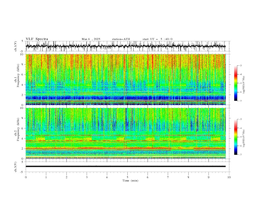Click time axis tick label "9"
The height and width of the screenshot is (199, 258).
pyautogui.click(x=208, y=177)
